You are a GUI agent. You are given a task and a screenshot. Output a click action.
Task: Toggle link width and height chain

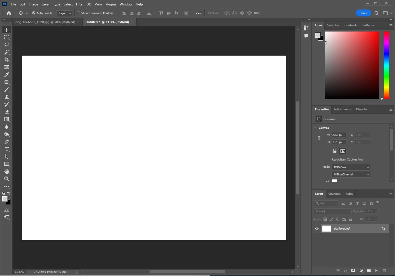(319, 138)
